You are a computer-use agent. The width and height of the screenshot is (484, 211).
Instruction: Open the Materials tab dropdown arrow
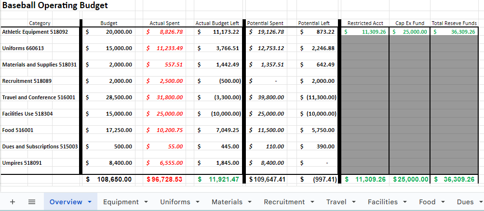[x=250, y=202]
